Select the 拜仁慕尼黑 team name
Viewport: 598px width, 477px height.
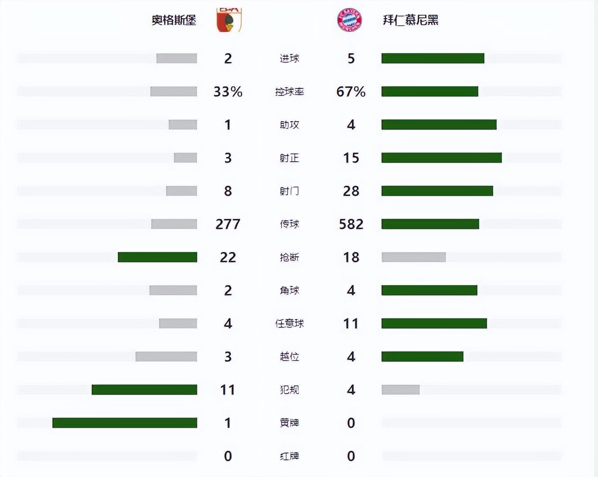410,20
